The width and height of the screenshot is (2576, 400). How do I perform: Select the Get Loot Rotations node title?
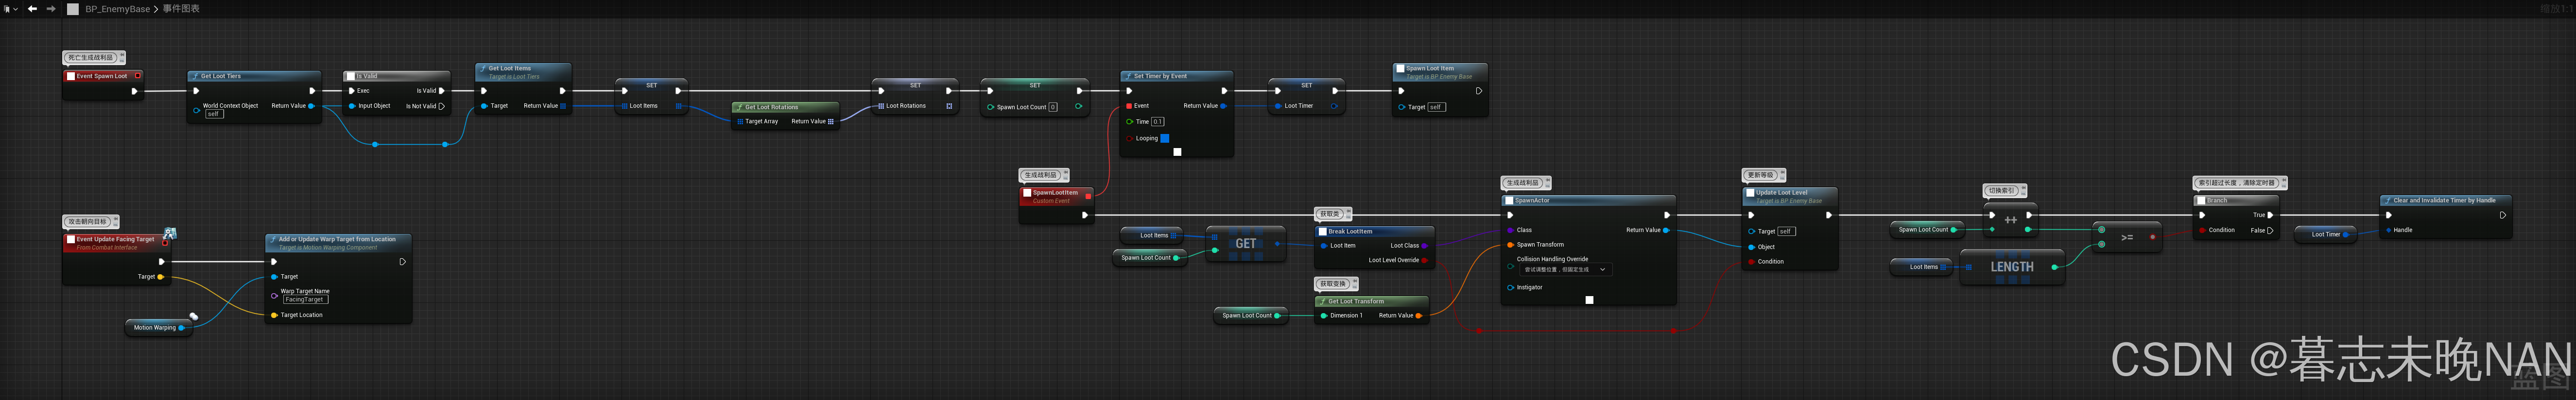coord(771,107)
